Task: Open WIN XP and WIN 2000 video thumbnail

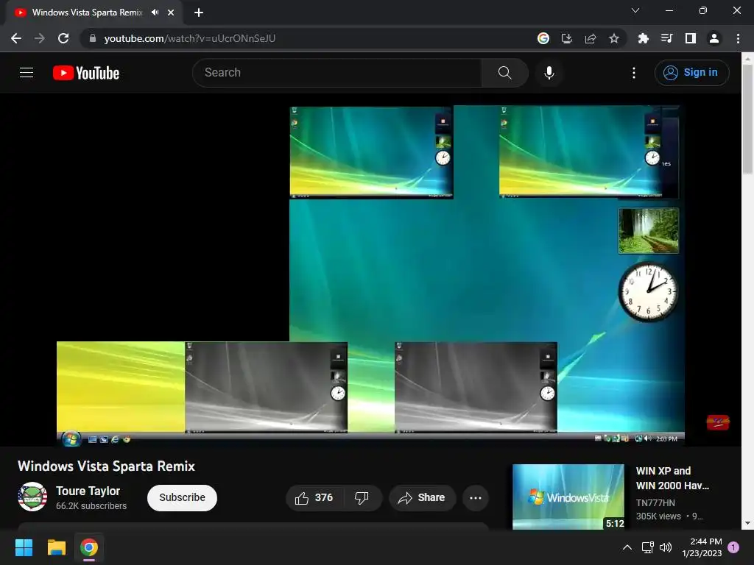Action: coord(568,497)
